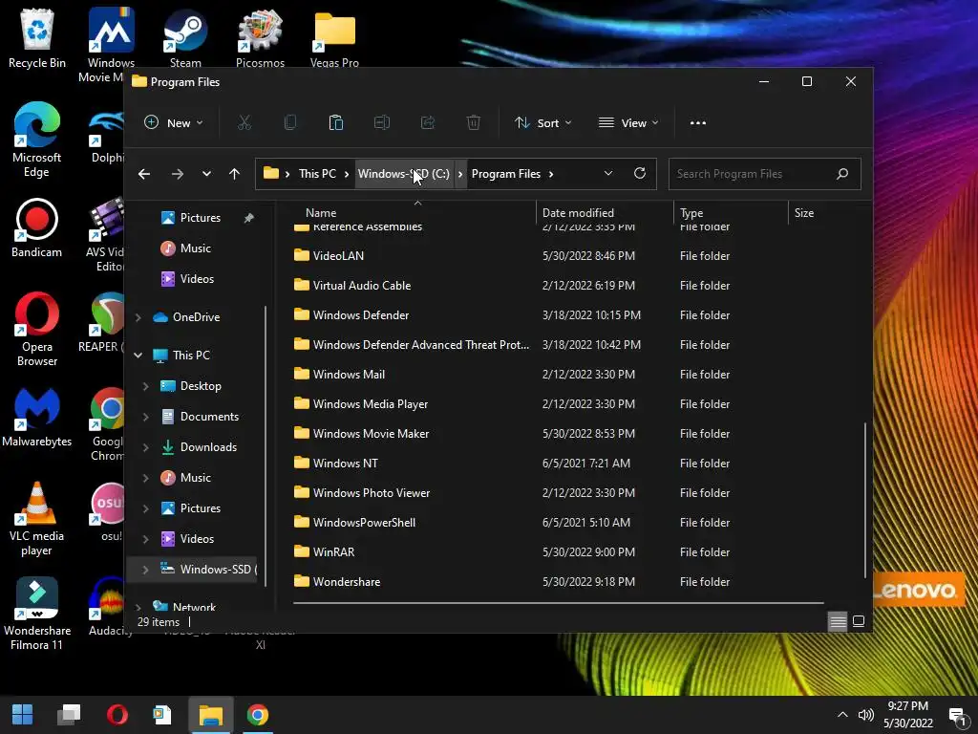This screenshot has height=734, width=978.
Task: Open recent locations dropdown arrow
Action: [x=206, y=174]
